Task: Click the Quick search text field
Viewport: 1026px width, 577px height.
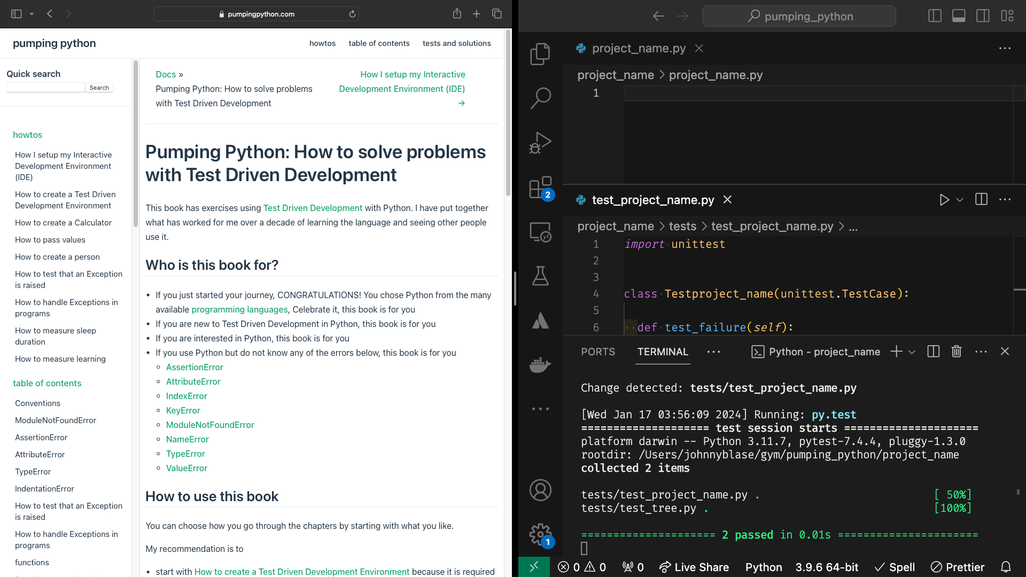Action: pyautogui.click(x=45, y=88)
